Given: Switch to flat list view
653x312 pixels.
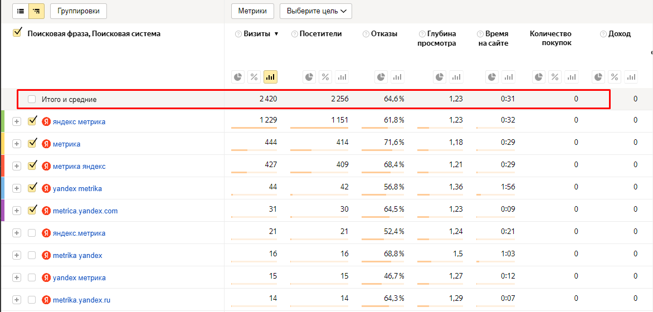Looking at the screenshot, I should pyautogui.click(x=21, y=11).
